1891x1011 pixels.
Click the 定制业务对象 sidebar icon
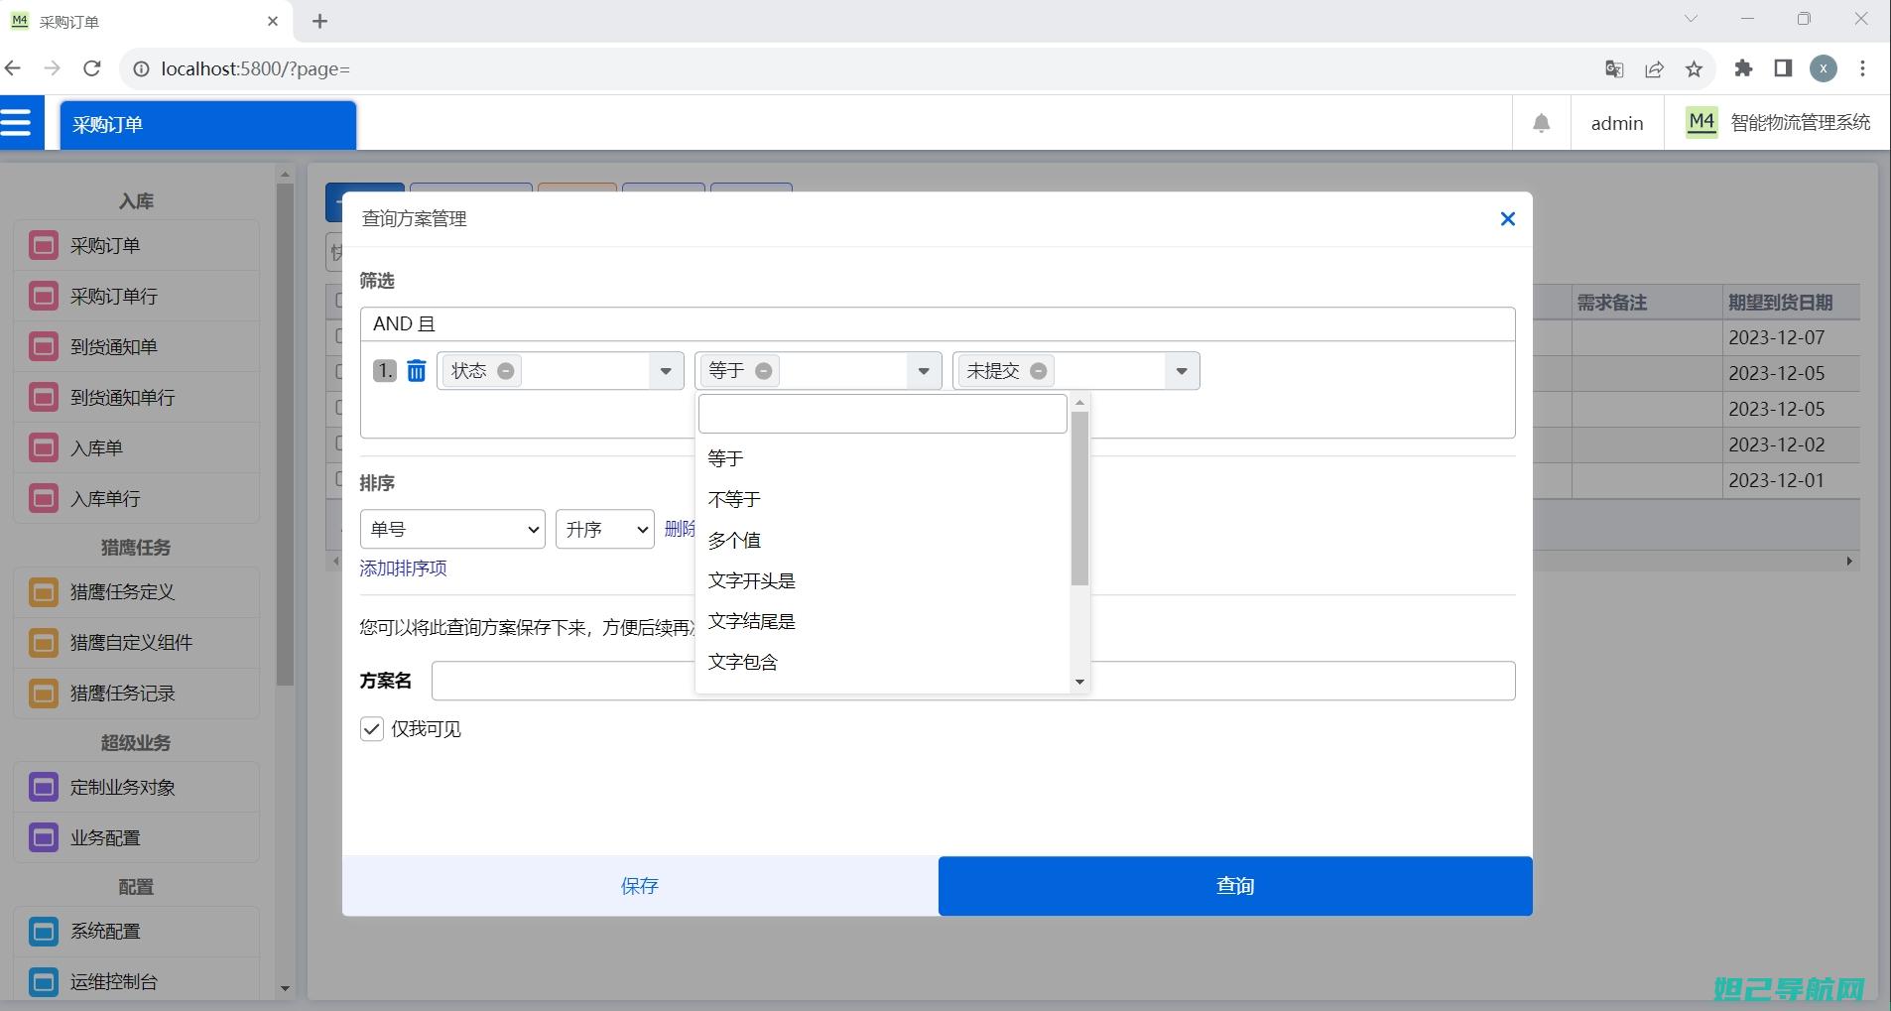point(44,788)
